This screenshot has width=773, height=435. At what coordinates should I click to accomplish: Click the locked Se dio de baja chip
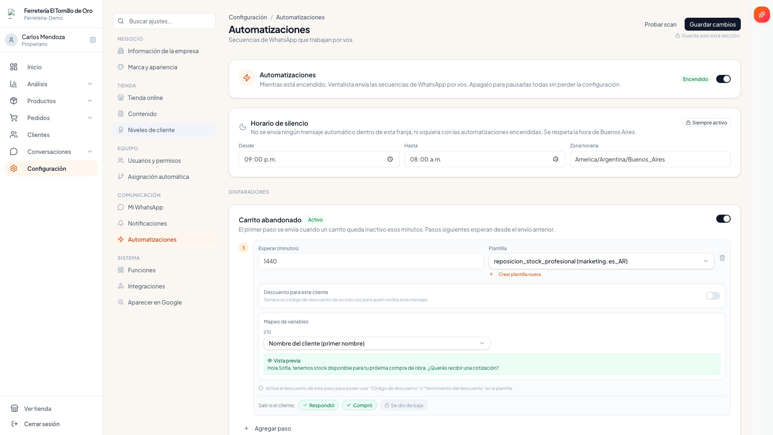pos(404,405)
